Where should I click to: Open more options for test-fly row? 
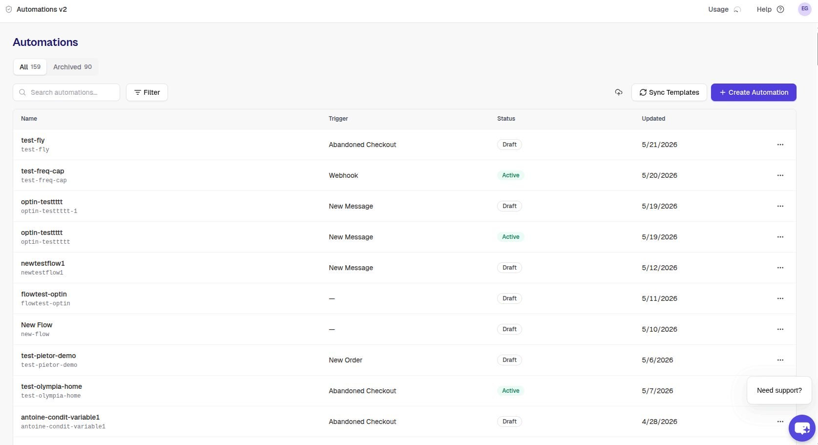[x=780, y=145]
